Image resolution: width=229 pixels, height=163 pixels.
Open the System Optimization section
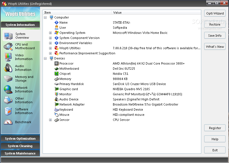point(20,139)
